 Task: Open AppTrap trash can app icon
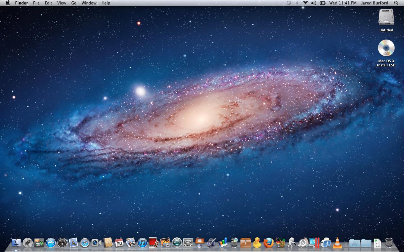[x=234, y=242]
